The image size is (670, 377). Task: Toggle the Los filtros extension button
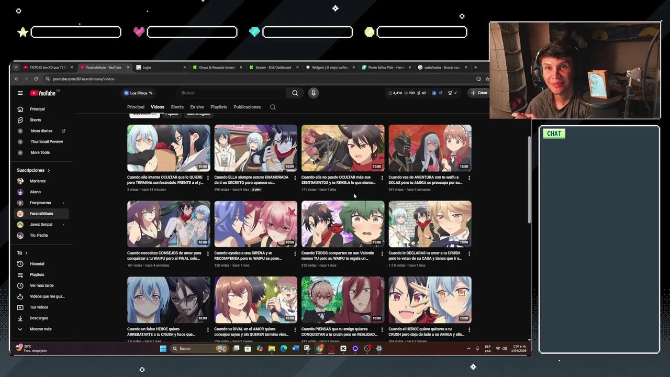(x=138, y=93)
